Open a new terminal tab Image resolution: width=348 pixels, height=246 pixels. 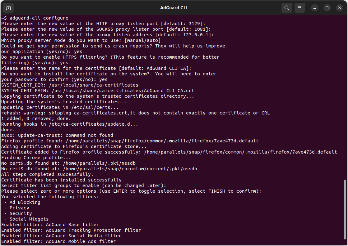click(8, 8)
